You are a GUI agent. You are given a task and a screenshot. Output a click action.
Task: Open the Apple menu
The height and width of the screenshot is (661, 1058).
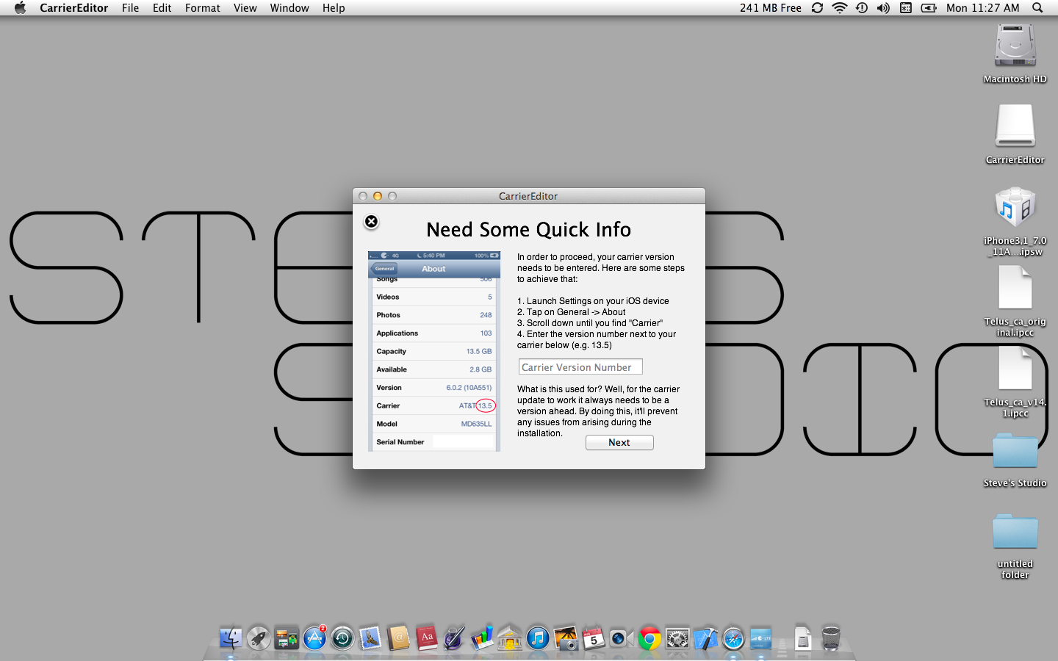20,8
